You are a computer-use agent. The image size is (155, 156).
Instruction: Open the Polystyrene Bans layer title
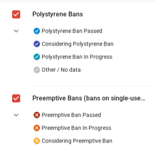click(57, 14)
